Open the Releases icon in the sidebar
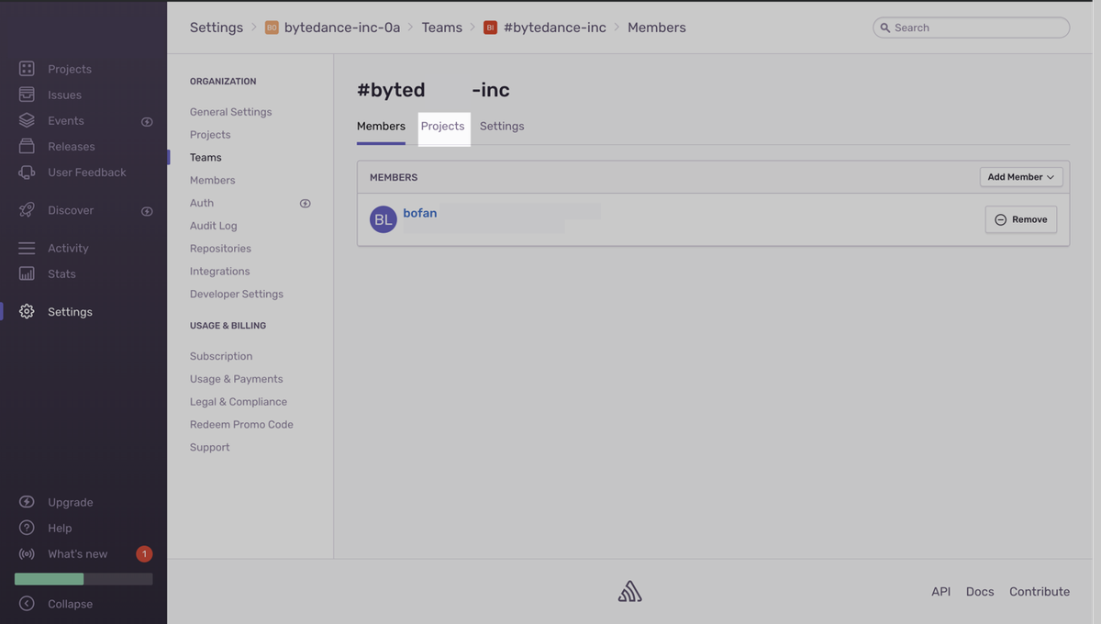Image resolution: width=1101 pixels, height=624 pixels. 27,146
